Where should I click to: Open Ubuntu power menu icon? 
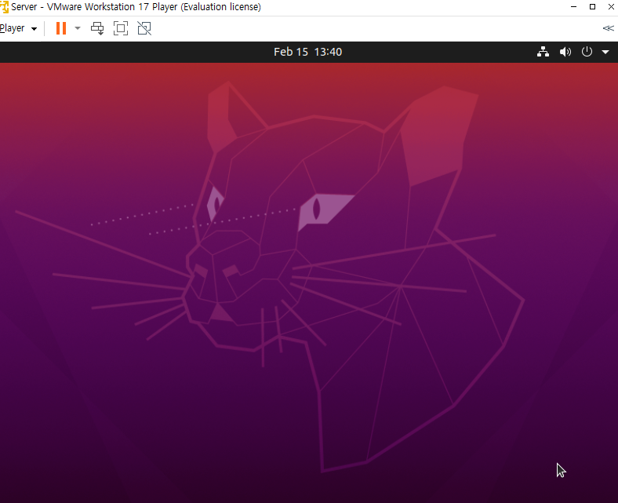(x=587, y=52)
